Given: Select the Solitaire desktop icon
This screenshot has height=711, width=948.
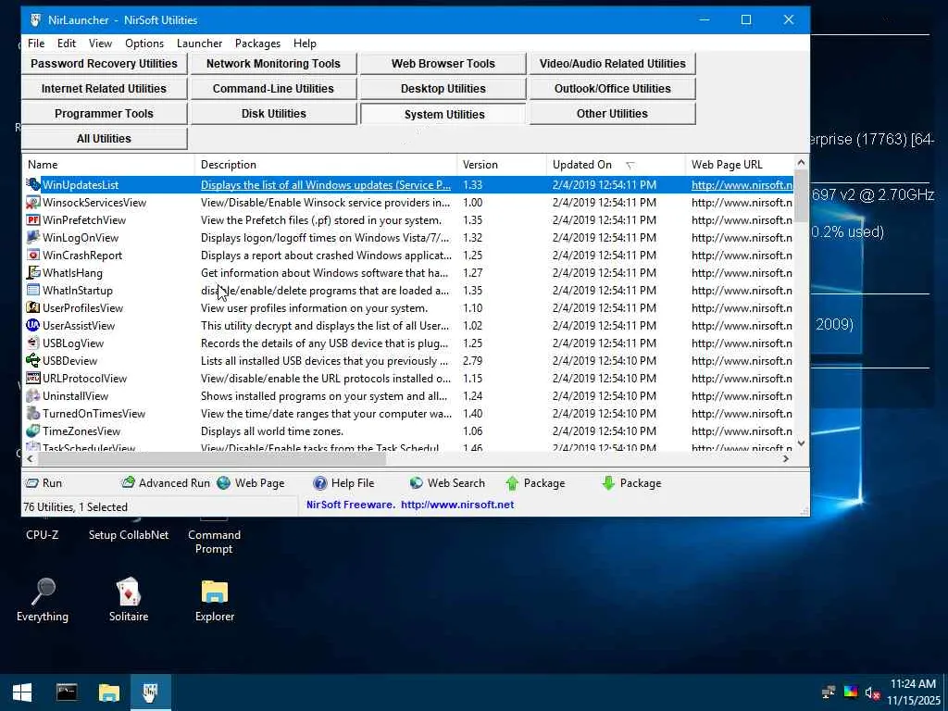Looking at the screenshot, I should point(128,599).
